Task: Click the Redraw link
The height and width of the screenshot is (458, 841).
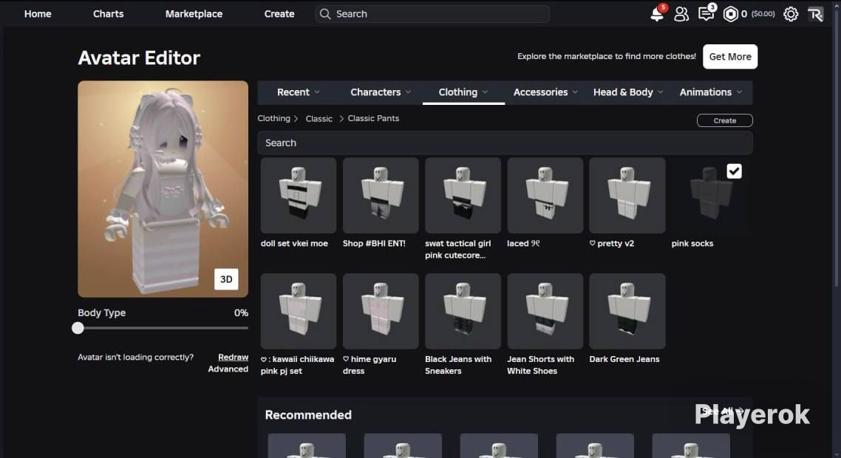Action: click(233, 358)
